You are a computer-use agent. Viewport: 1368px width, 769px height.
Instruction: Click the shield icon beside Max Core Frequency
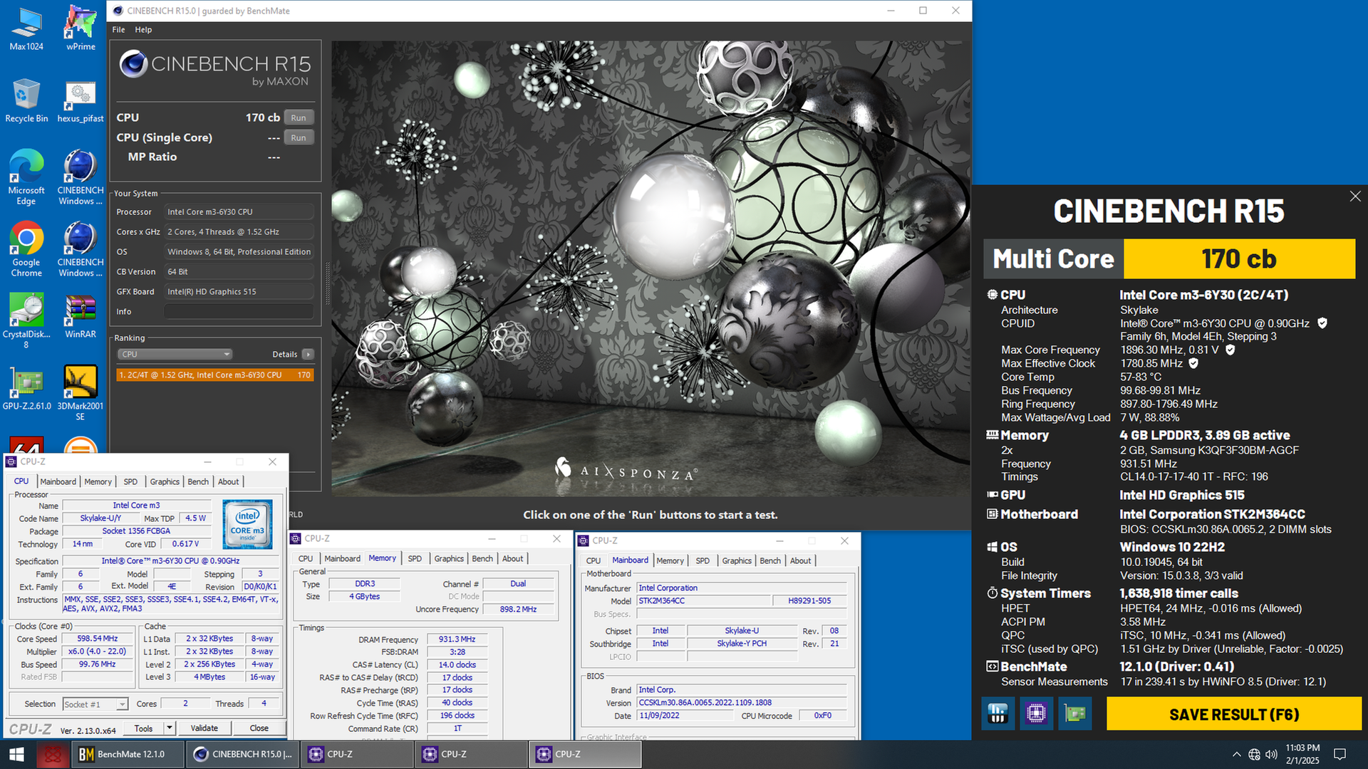tap(1230, 350)
